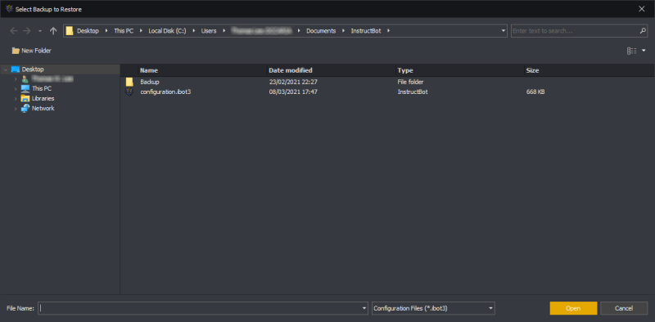
Task: Expand This PC tree node
Action: [x=16, y=89]
